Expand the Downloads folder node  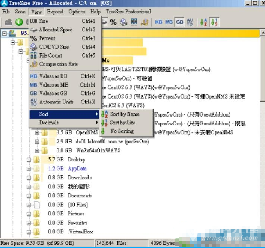click(29, 178)
